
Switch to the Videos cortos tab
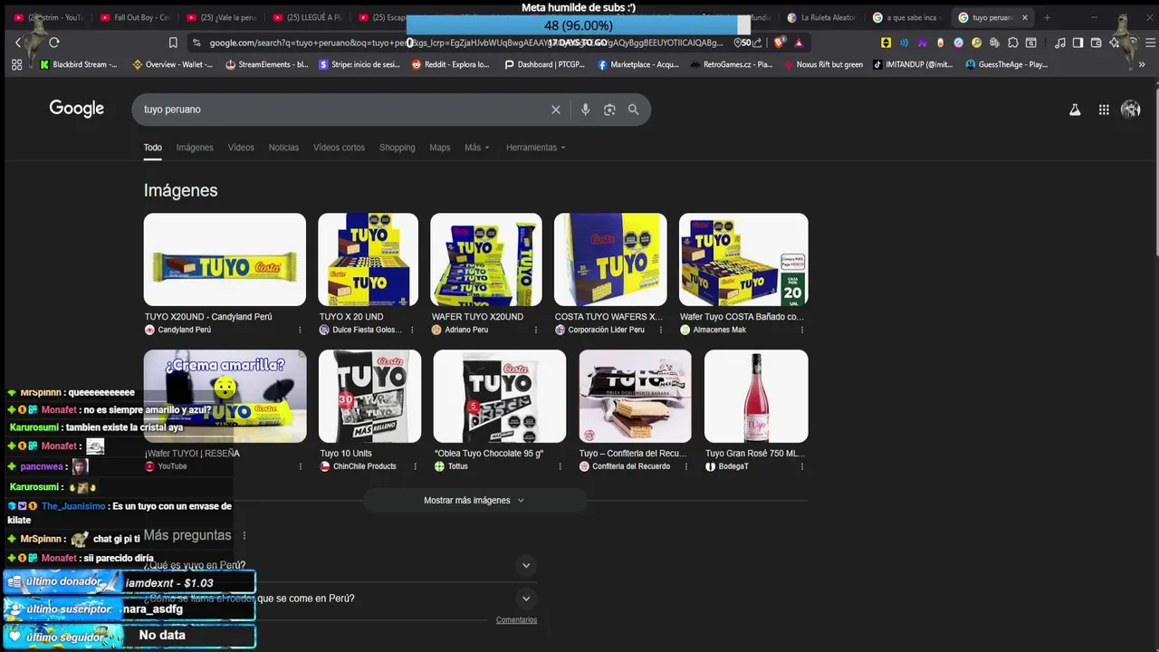(x=339, y=148)
